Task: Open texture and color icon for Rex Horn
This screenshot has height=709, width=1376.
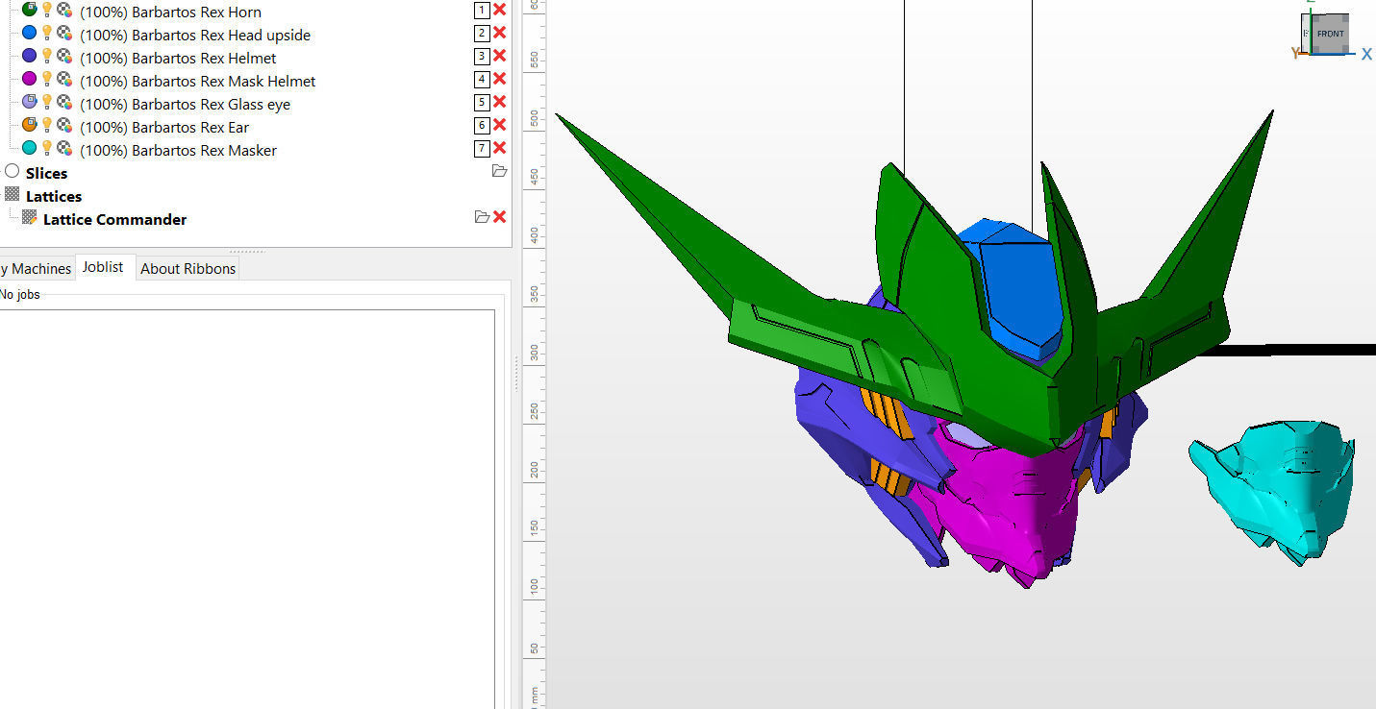Action: tap(64, 10)
